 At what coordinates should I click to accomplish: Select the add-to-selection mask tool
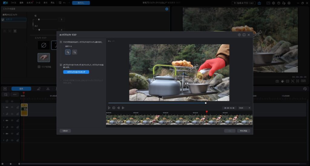tap(68, 52)
